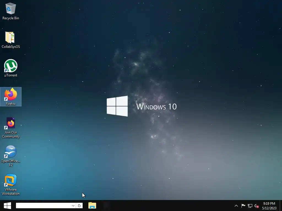Screen dimensions: 282x211
Task: Open the Action Center flag icon
Action: (x=243, y=206)
